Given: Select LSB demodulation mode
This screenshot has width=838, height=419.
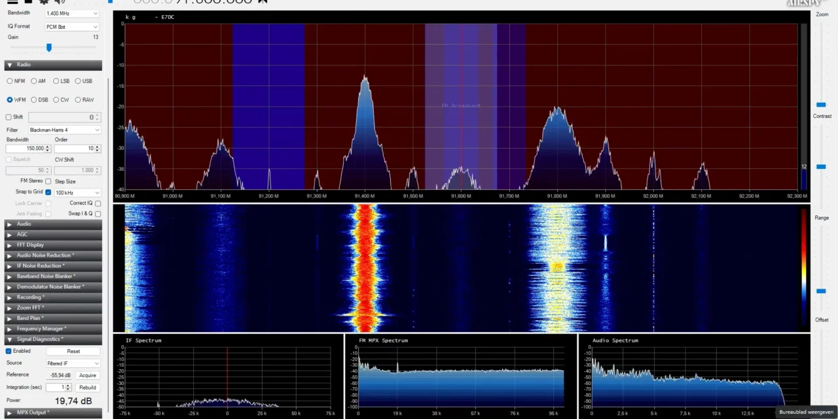Looking at the screenshot, I should pos(56,81).
